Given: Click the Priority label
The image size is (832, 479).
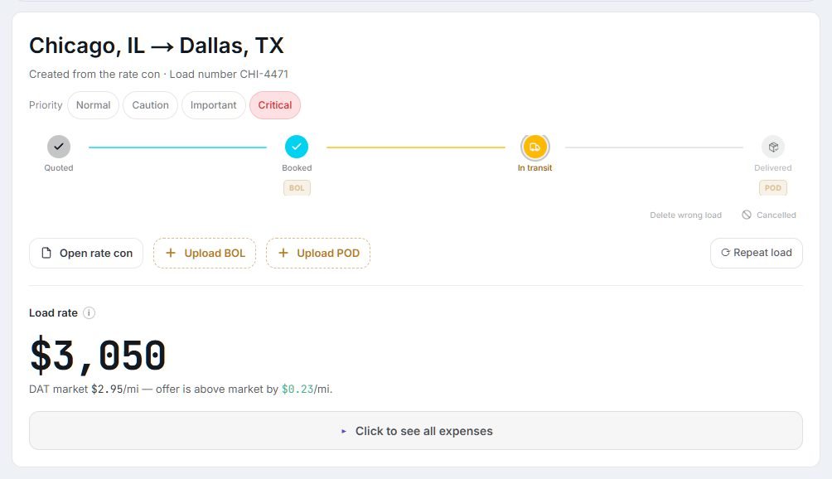Looking at the screenshot, I should click(x=46, y=105).
